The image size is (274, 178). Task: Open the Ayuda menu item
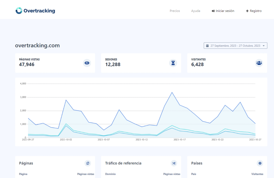[x=196, y=11]
